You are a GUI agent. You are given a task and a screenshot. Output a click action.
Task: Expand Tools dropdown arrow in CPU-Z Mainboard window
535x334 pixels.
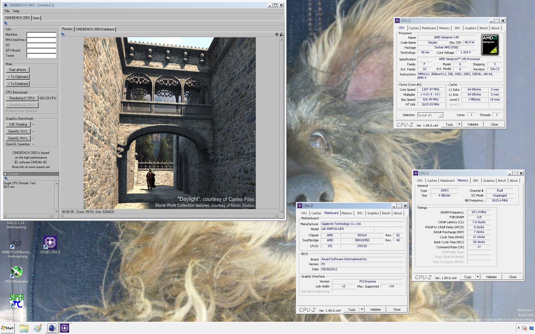362,310
